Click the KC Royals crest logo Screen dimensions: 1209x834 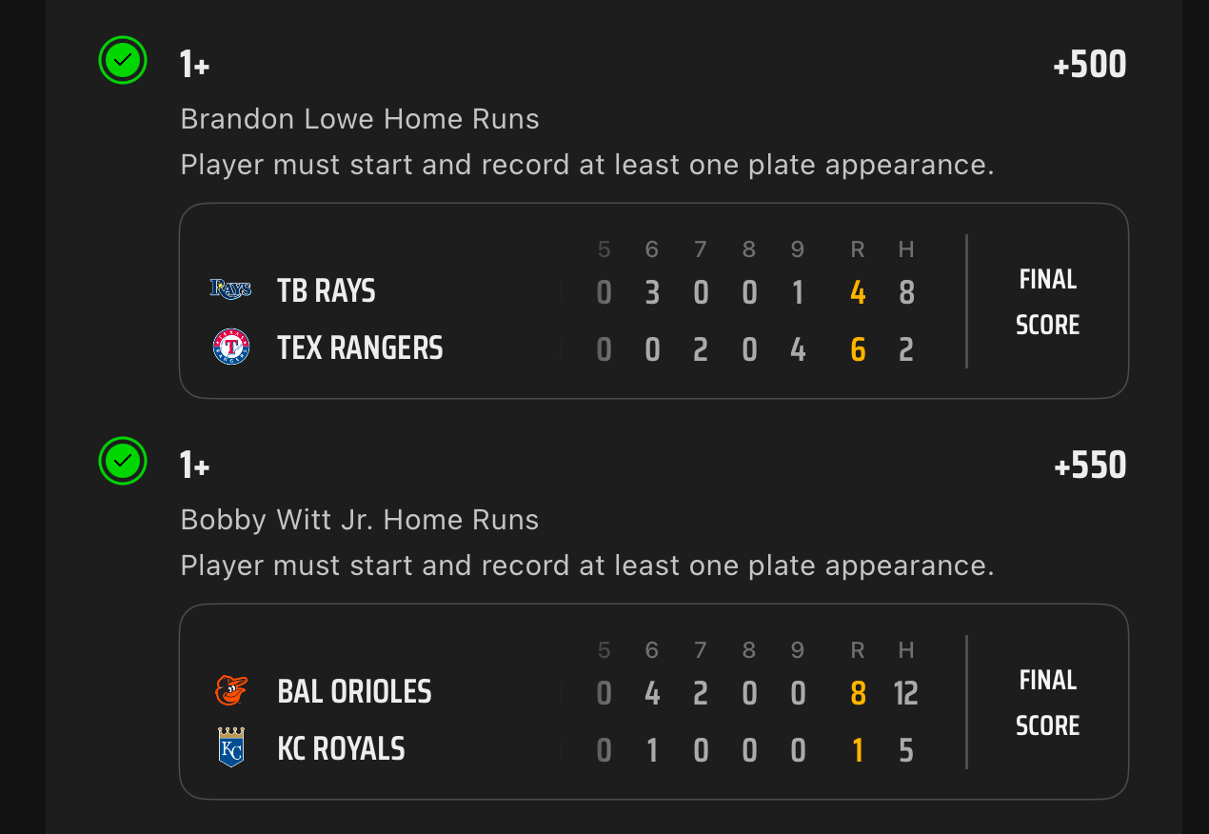(x=230, y=747)
